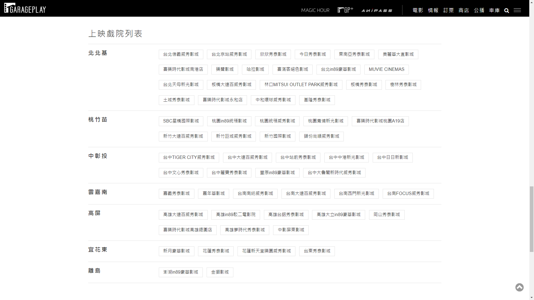The image size is (534, 300).
Task: Select 中影屏東影城 theater
Action: 291,230
